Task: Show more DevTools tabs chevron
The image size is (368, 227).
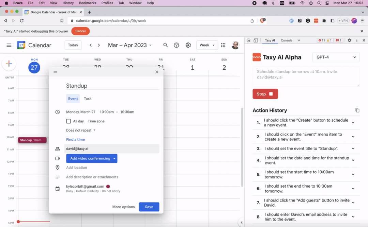Action: pos(299,40)
